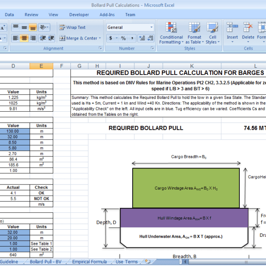Toggle Wrap Text

coord(72,27)
